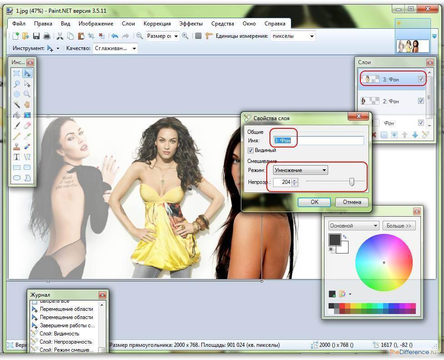This screenshot has width=444, height=360.
Task: Toggle visibility of layer 3: Фон
Action: pyautogui.click(x=421, y=79)
